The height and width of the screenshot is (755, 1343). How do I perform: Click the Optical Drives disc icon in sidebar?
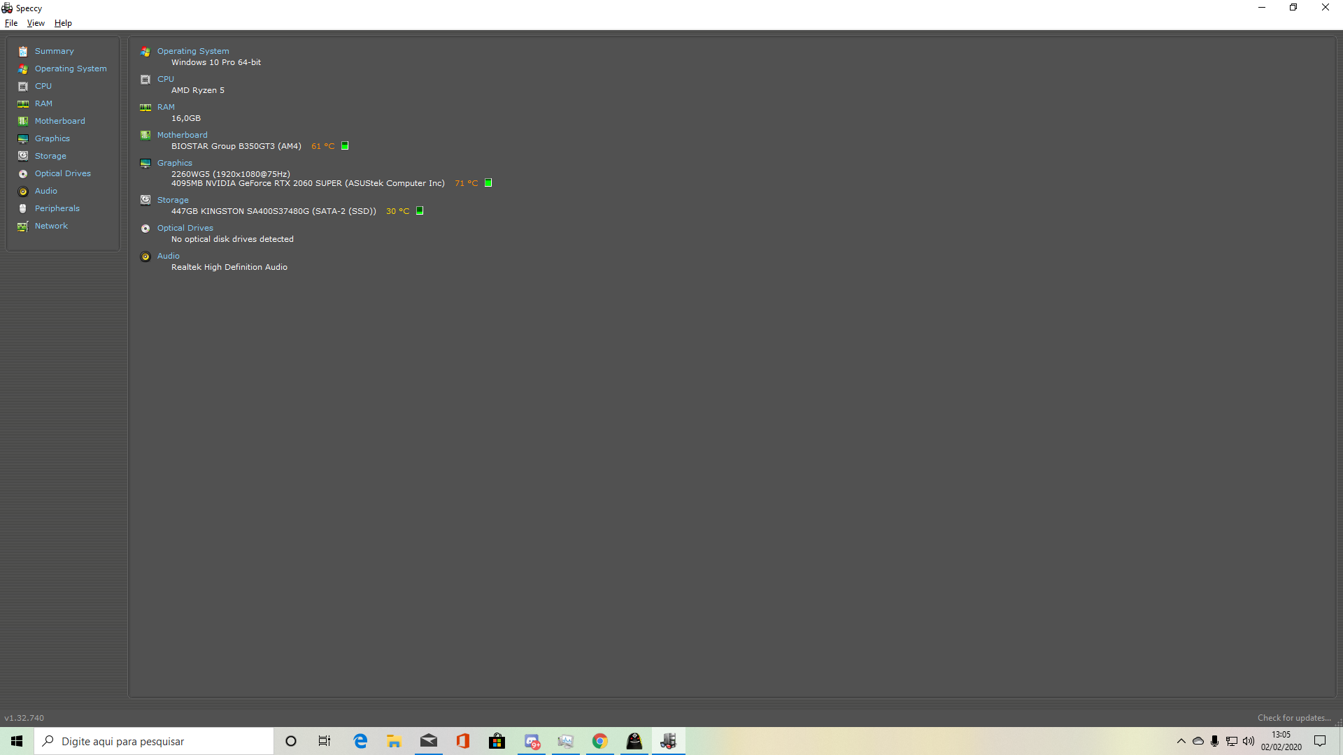(x=23, y=174)
